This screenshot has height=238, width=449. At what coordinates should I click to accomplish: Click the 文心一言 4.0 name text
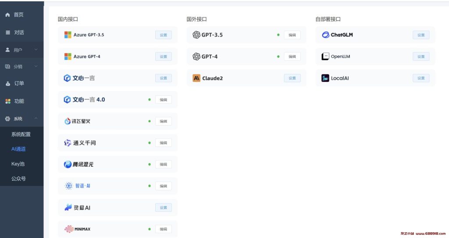pos(89,100)
